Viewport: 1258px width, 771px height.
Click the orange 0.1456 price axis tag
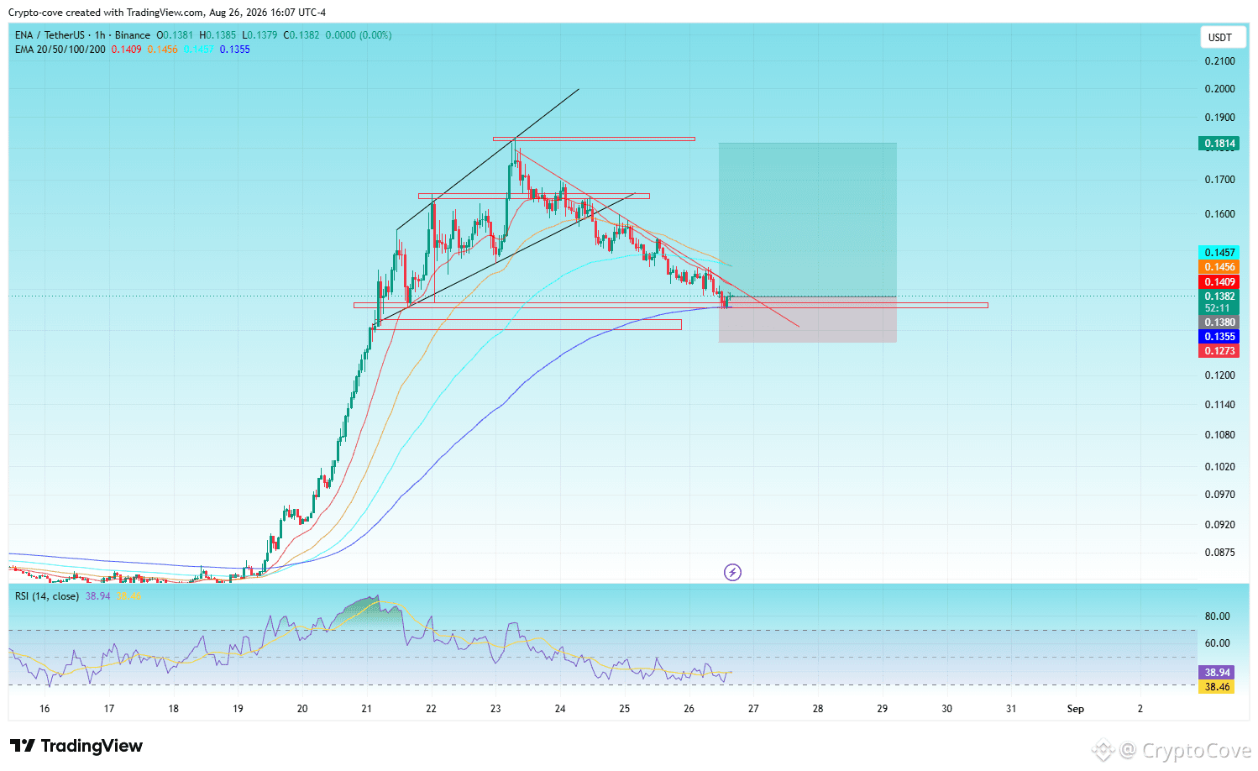click(1219, 267)
